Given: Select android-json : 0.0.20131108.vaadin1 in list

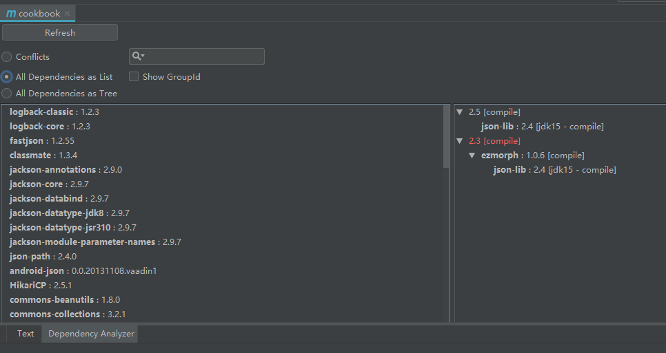Looking at the screenshot, I should [83, 270].
